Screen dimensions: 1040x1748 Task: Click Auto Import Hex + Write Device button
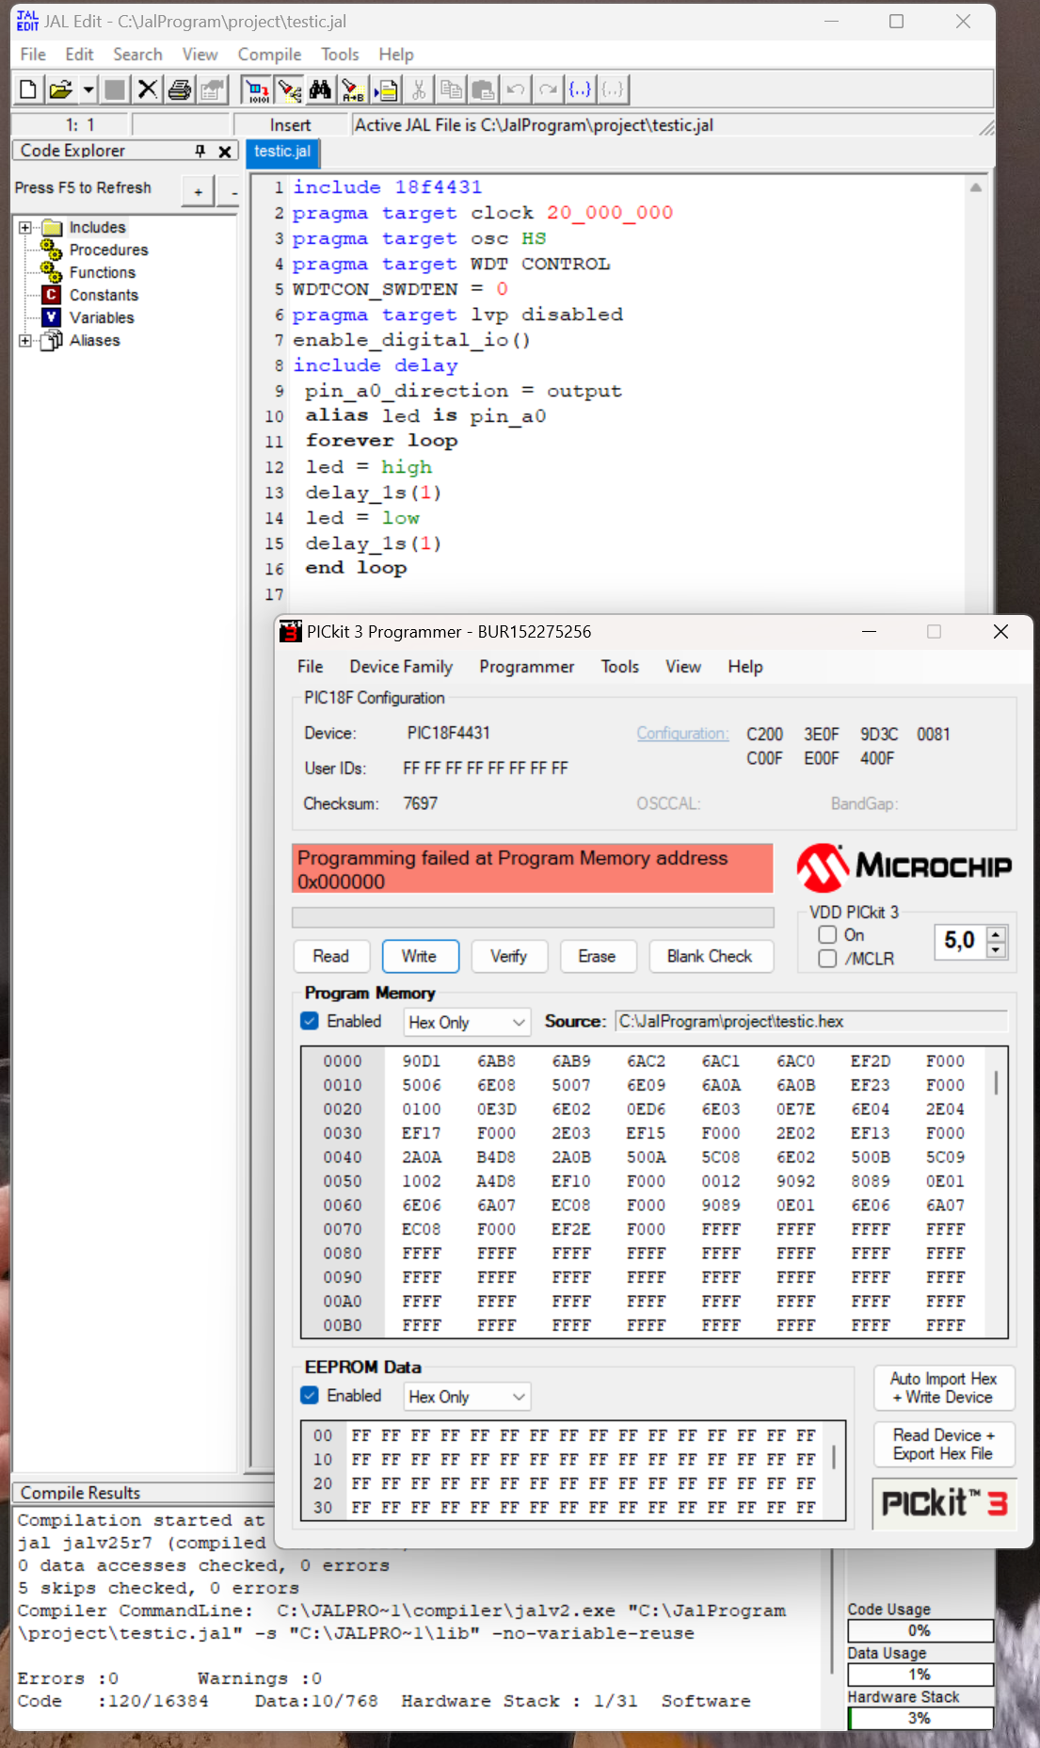click(944, 1388)
